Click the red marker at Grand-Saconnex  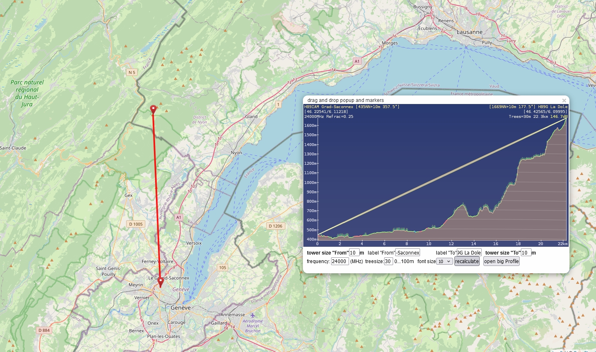coord(160,281)
